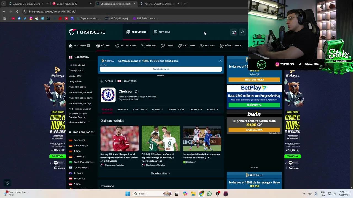353x198 pixels.
Task: Open League One in sidebar
Action: (x=75, y=76)
